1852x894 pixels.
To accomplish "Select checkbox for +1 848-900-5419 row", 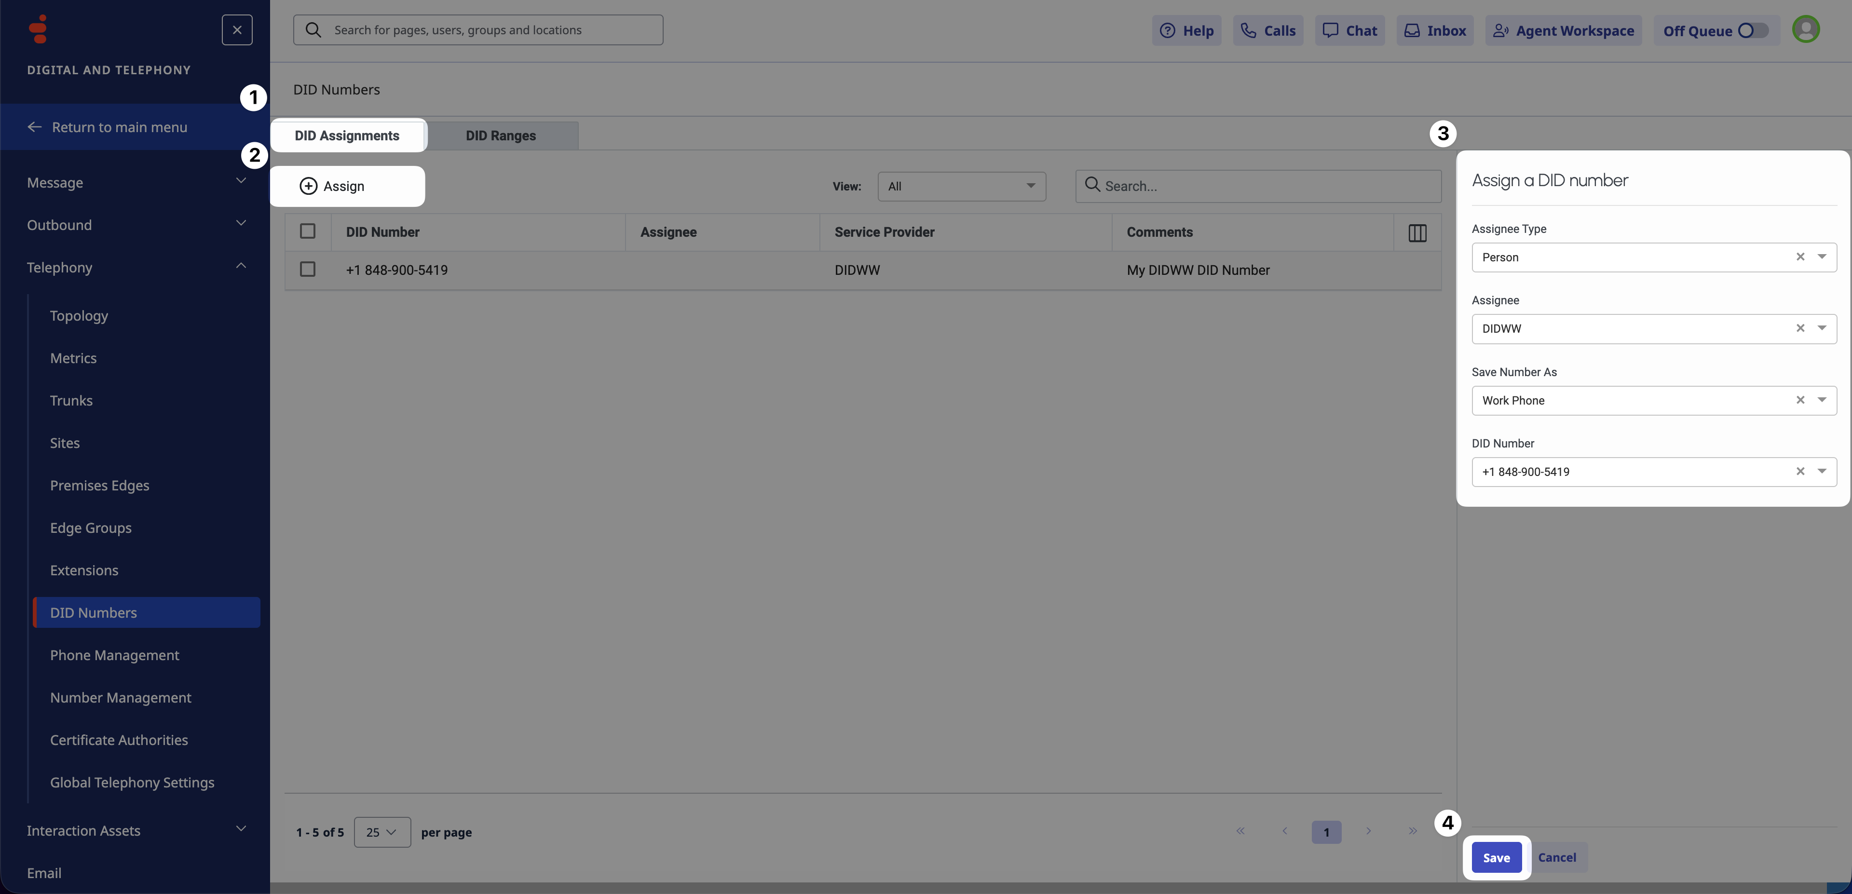I will pyautogui.click(x=308, y=270).
